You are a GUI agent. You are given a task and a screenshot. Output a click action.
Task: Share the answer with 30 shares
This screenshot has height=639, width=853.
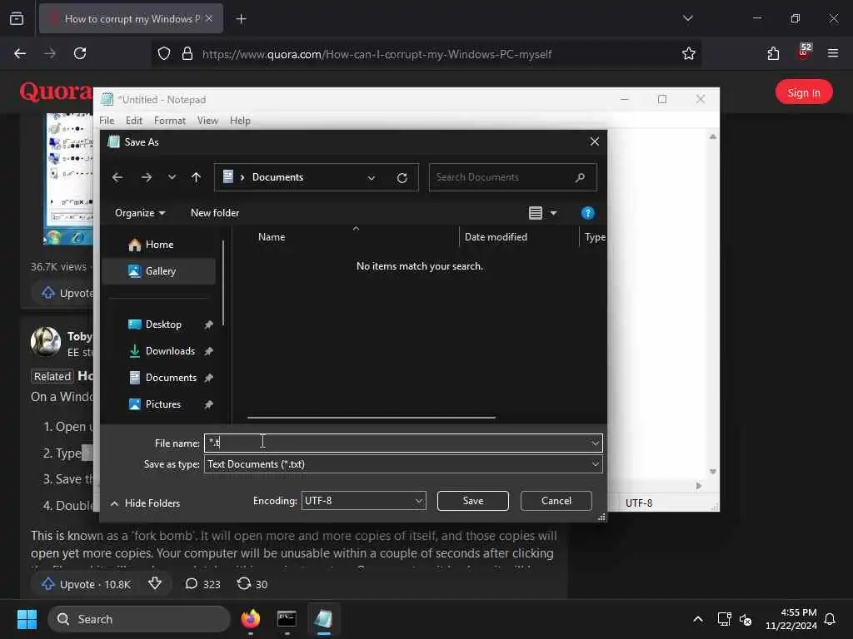pos(252,584)
